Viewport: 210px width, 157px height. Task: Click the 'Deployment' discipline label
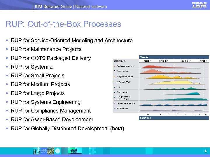click(122, 92)
